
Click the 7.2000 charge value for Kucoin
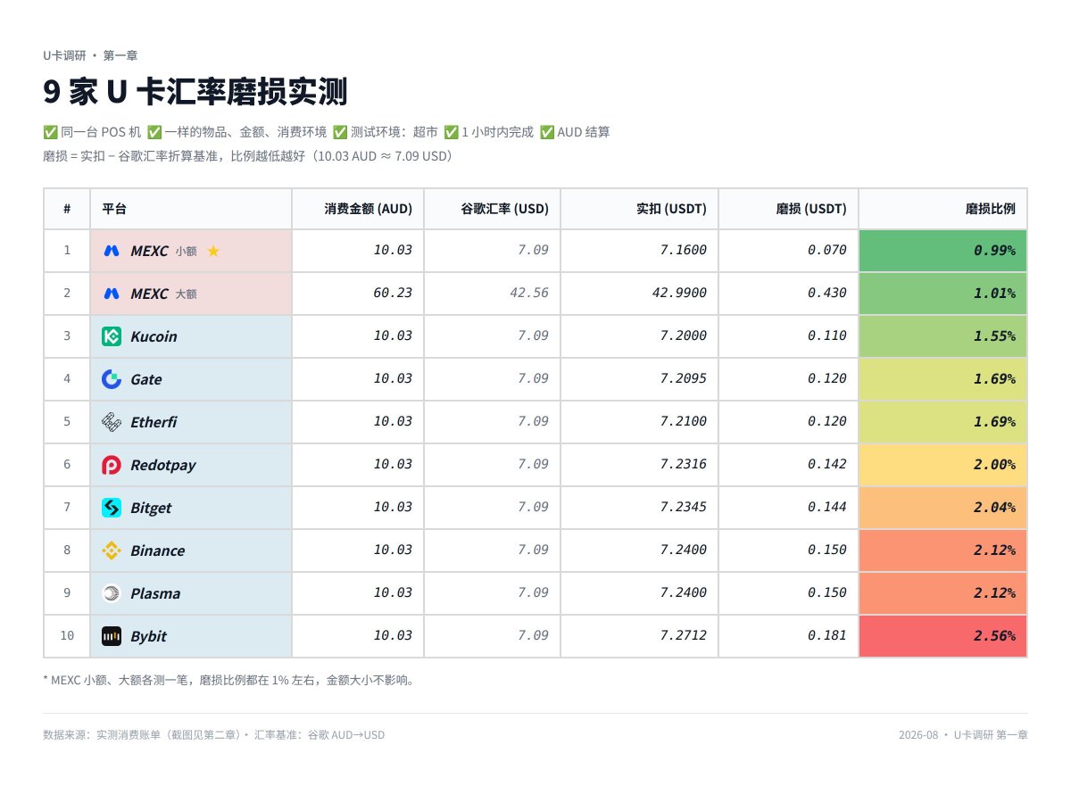click(x=684, y=336)
